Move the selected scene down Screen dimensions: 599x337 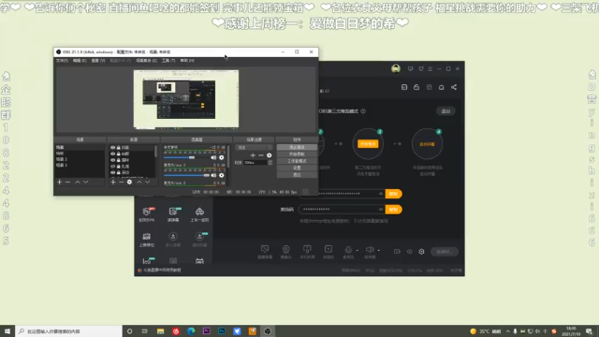[x=86, y=183]
